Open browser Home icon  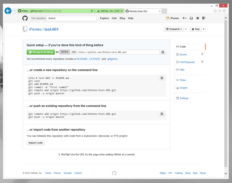(215, 11)
